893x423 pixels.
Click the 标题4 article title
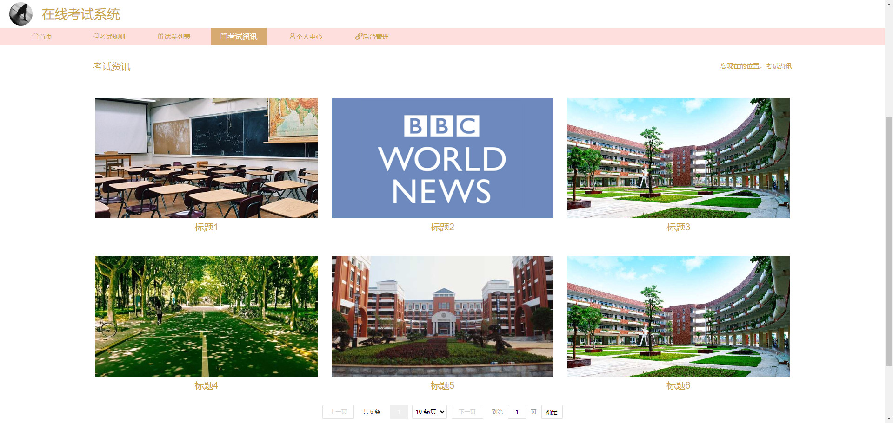pos(207,385)
